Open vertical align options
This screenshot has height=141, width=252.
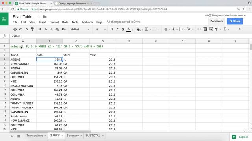[x=173, y=29]
